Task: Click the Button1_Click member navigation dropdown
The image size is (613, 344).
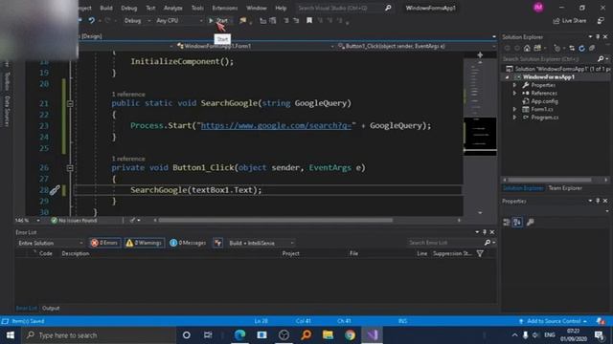Action: point(417,46)
